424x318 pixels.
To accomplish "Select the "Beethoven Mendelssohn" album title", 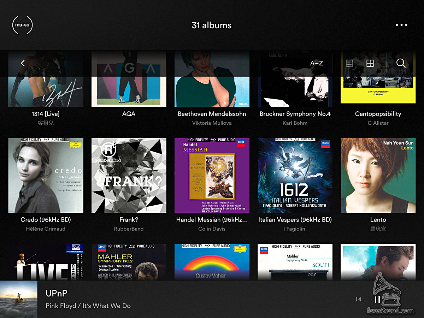I will click(212, 114).
